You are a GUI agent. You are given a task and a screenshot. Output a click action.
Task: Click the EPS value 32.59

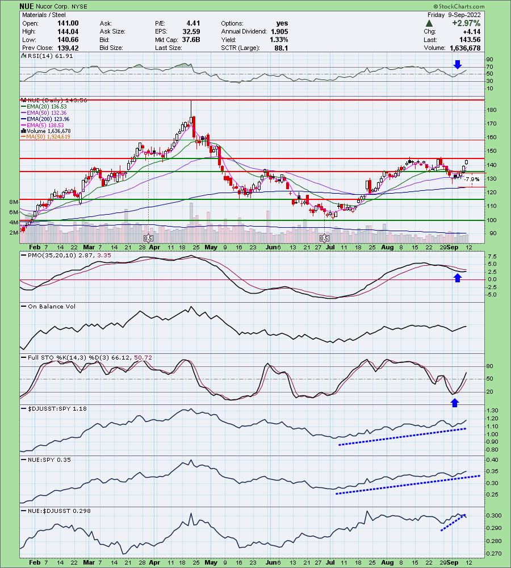point(191,31)
